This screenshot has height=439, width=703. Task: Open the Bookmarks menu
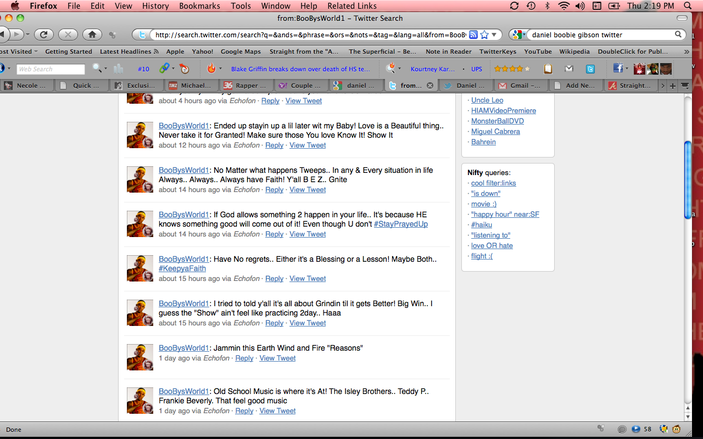pyautogui.click(x=199, y=6)
